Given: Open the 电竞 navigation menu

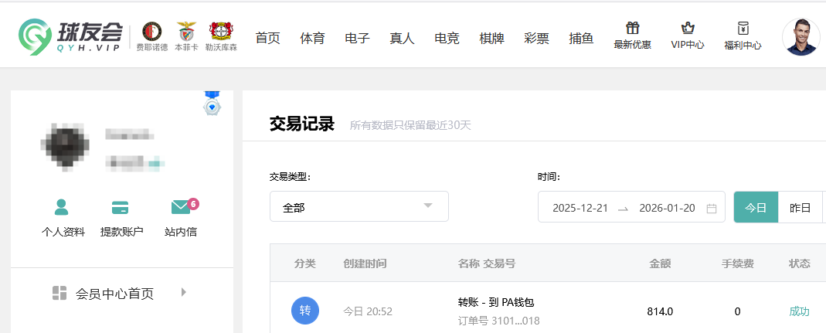Looking at the screenshot, I should point(447,38).
